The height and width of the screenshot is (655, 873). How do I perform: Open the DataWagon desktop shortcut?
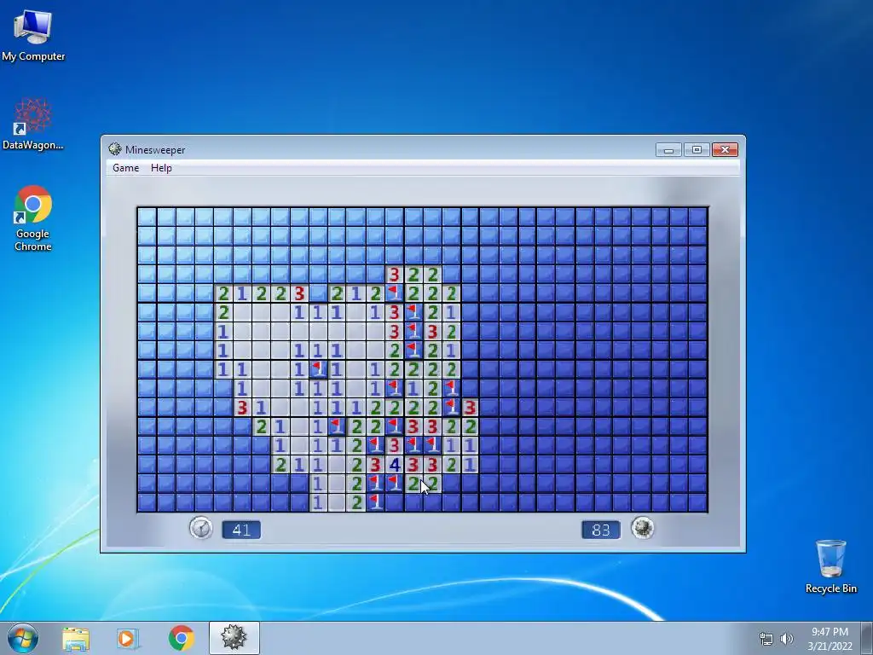33,124
